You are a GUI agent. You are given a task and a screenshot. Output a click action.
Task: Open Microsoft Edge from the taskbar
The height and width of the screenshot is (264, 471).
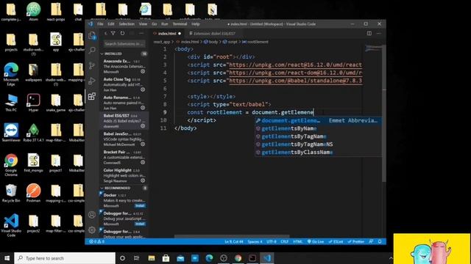click(x=209, y=258)
